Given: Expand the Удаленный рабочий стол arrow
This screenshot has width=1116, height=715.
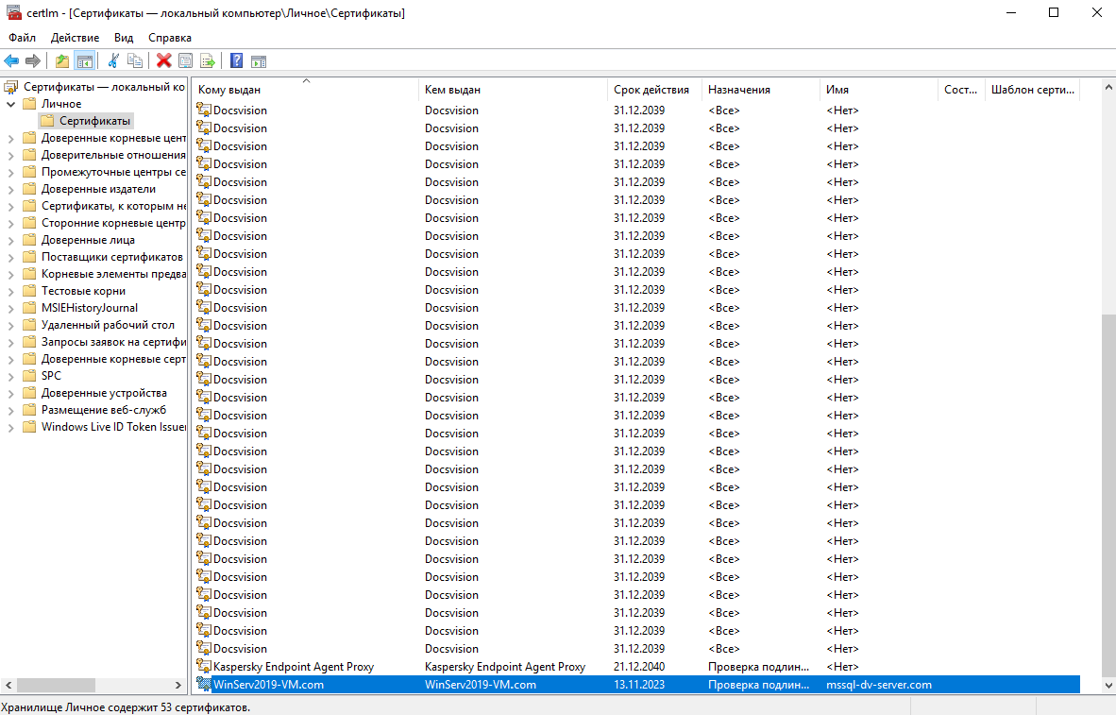Looking at the screenshot, I should click(x=10, y=326).
